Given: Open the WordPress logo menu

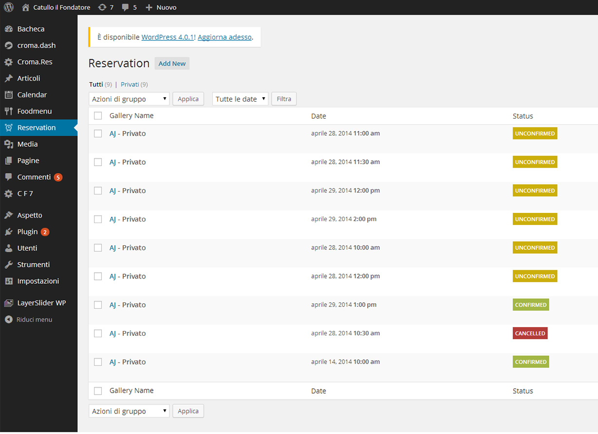Looking at the screenshot, I should coord(9,7).
